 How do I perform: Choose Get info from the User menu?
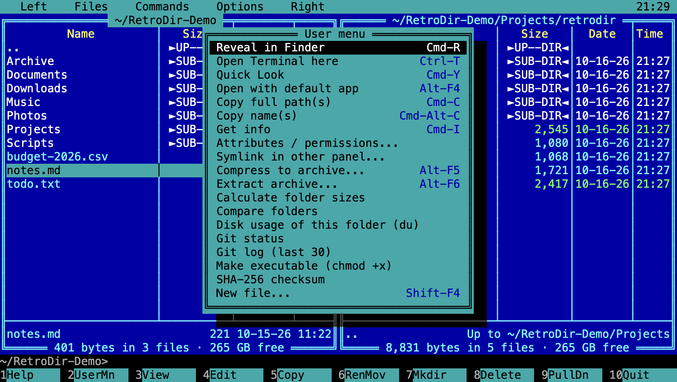pyautogui.click(x=338, y=129)
